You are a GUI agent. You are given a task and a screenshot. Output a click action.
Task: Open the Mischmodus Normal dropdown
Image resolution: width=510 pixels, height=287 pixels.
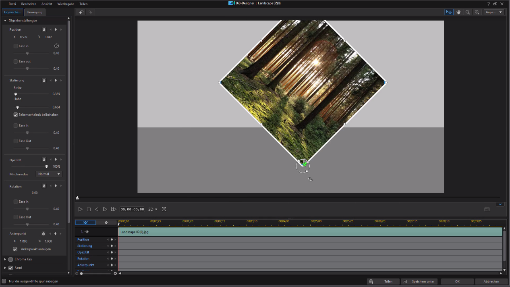click(49, 174)
